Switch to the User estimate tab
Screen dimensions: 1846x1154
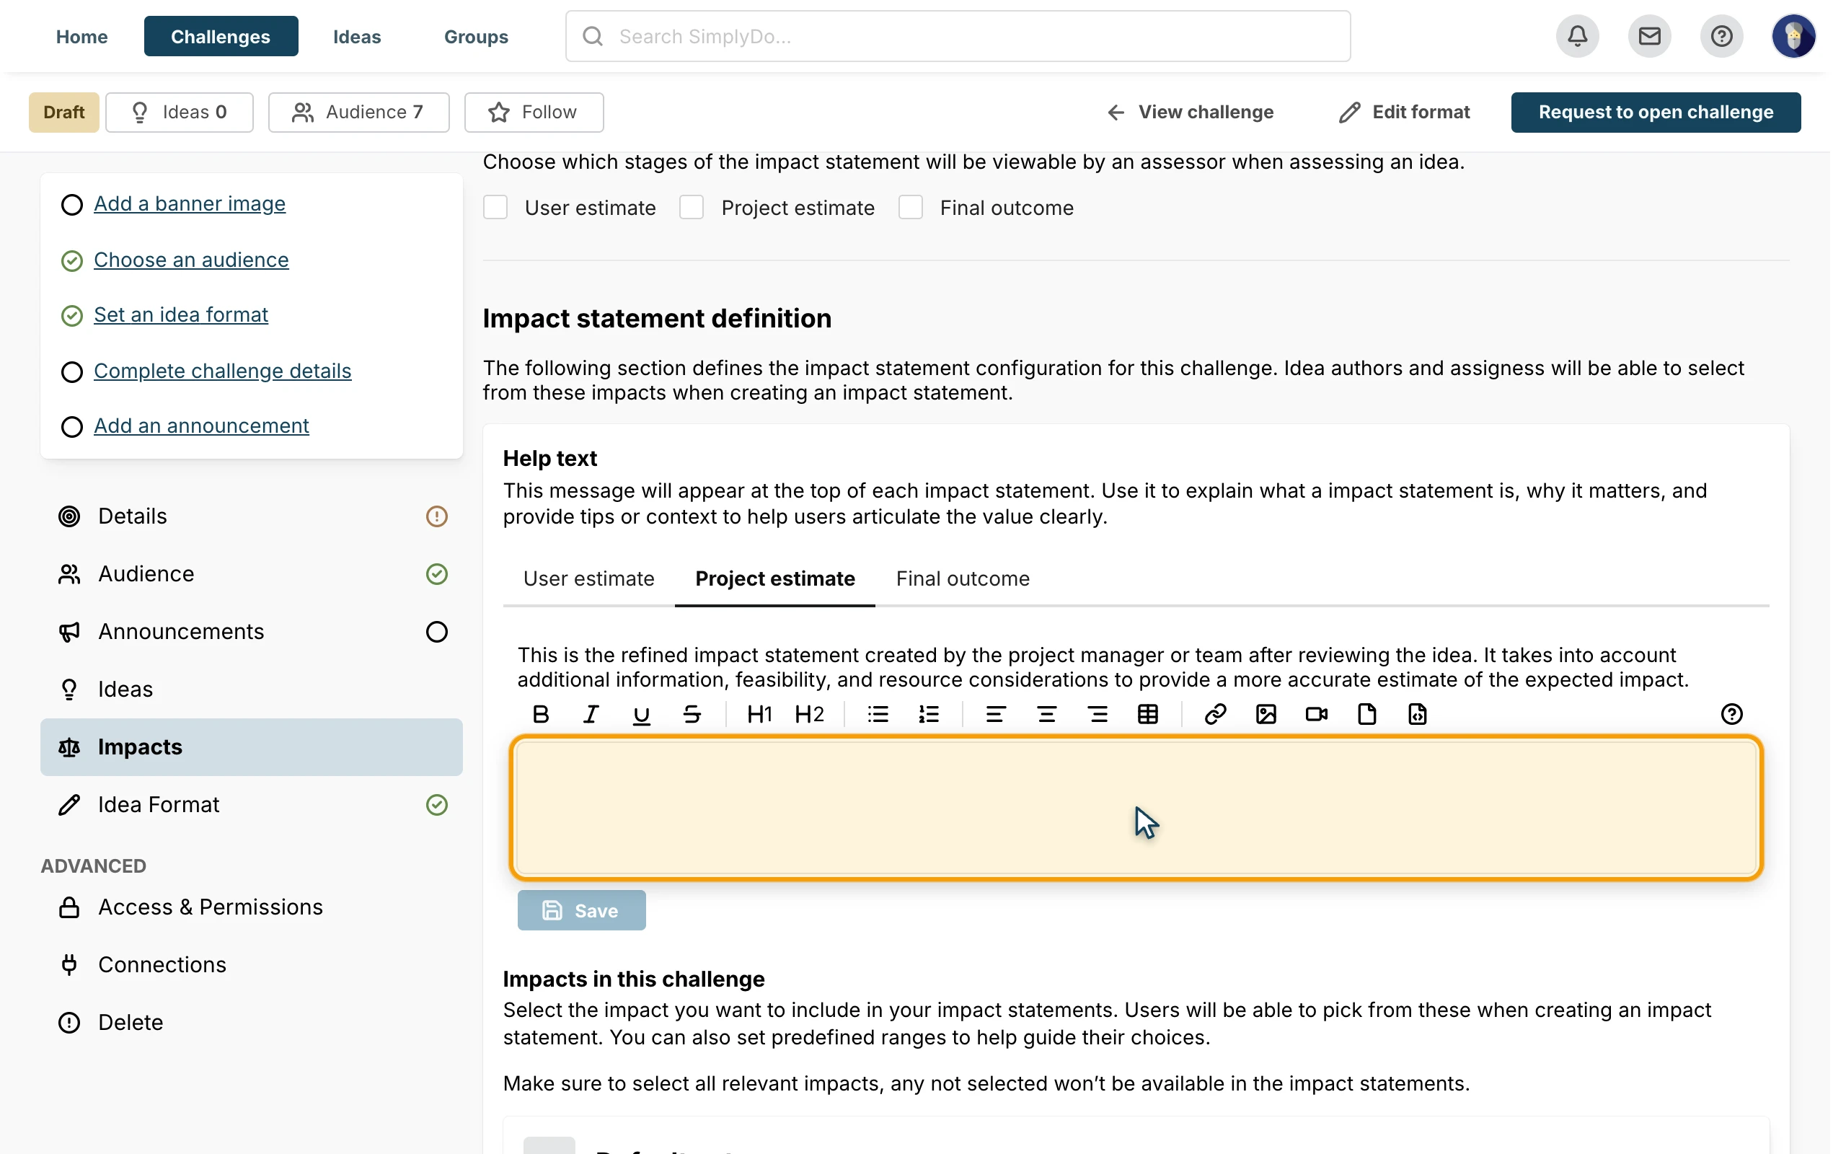point(589,578)
